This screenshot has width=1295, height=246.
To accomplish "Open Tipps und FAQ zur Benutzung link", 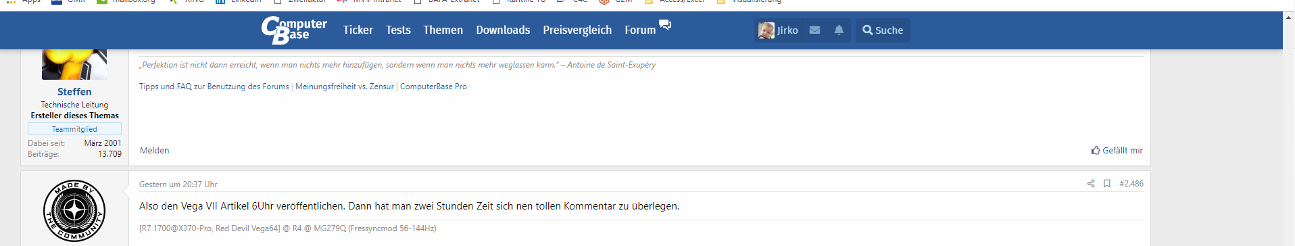I will click(214, 87).
